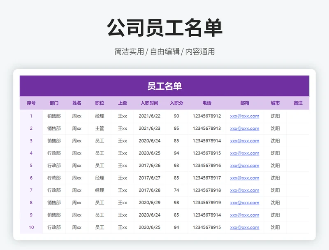Select the score cell 95
The width and height of the screenshot is (329, 250).
coord(176,129)
